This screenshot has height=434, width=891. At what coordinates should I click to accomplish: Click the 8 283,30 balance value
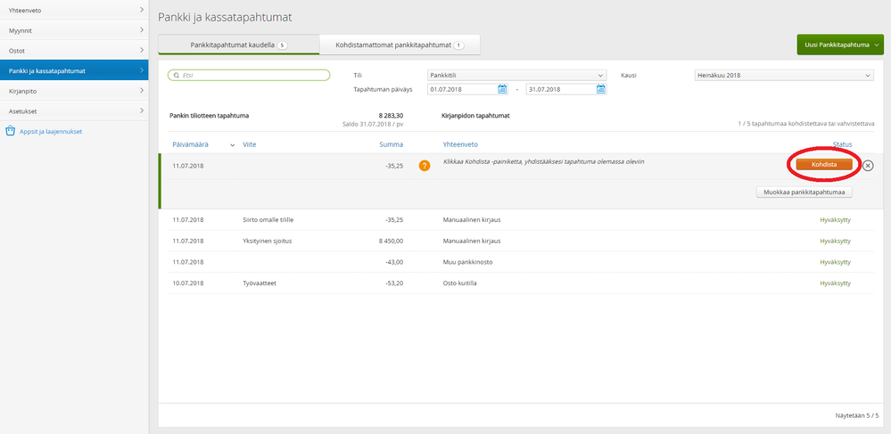[x=391, y=115]
